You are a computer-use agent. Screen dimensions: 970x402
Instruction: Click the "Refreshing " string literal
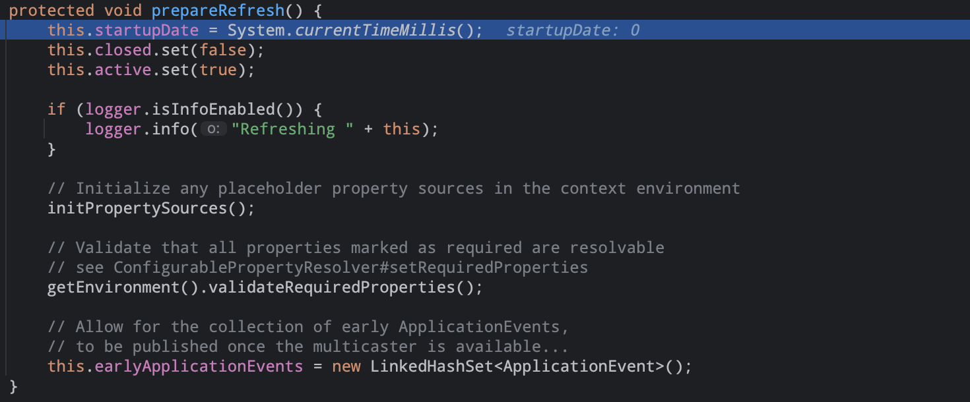point(293,129)
